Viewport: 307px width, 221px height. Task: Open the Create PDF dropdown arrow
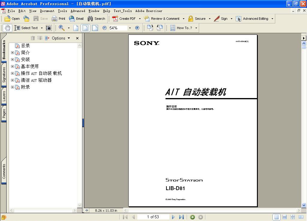click(x=140, y=19)
